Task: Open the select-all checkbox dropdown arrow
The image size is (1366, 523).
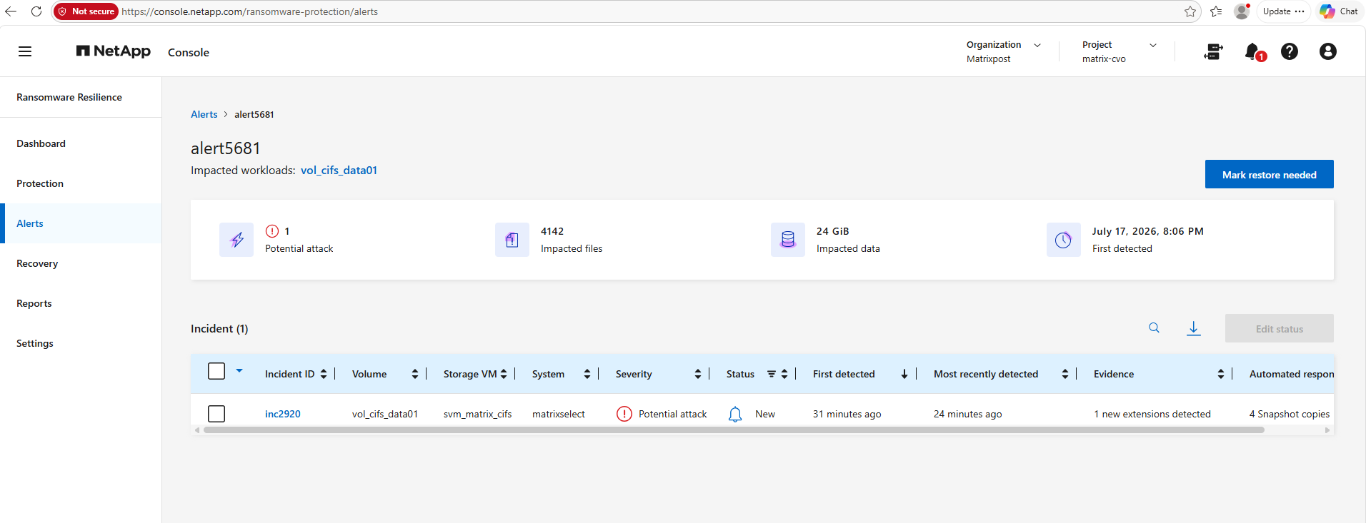Action: click(239, 370)
